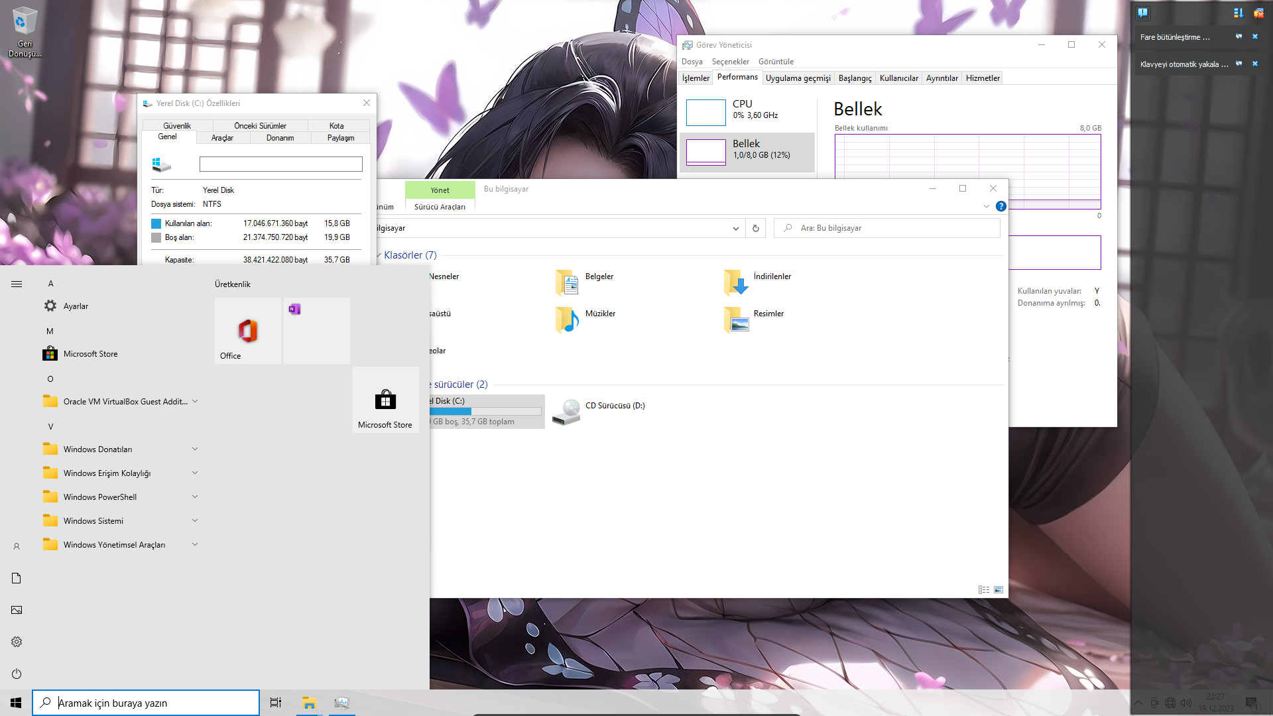
Task: Click the Power icon in Start menu
Action: click(17, 674)
